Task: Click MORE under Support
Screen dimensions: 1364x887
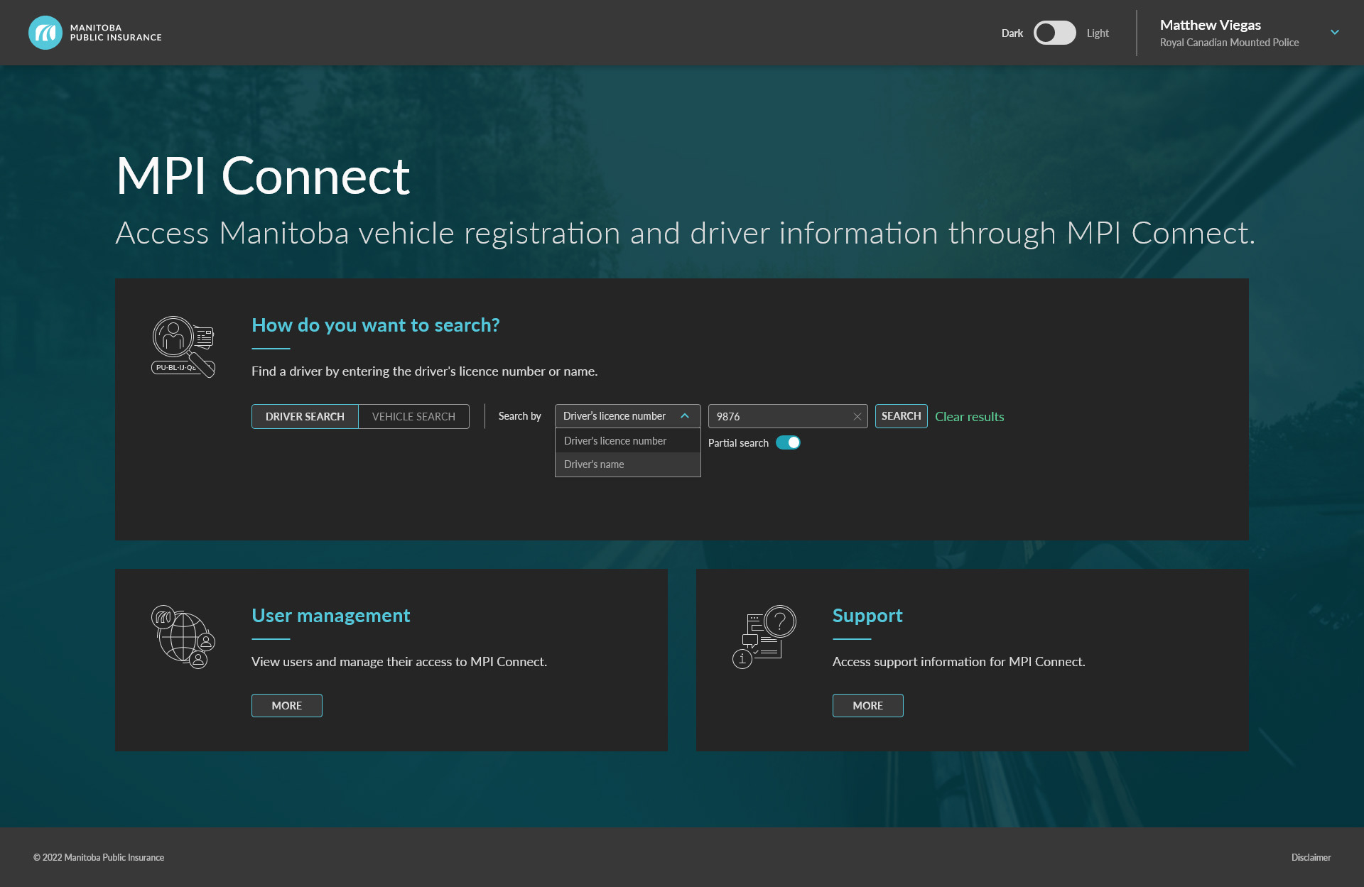Action: click(867, 705)
